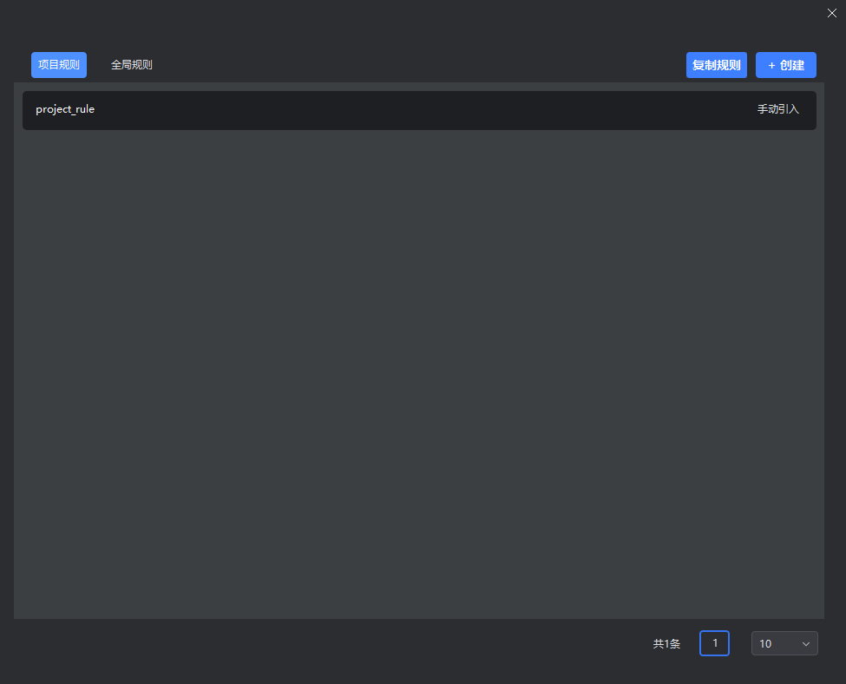This screenshot has width=846, height=684.
Task: Open the page size dropdown showing 10
Action: [784, 643]
